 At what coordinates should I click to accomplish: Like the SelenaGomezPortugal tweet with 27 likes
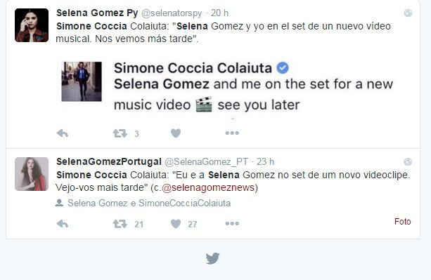[176, 224]
